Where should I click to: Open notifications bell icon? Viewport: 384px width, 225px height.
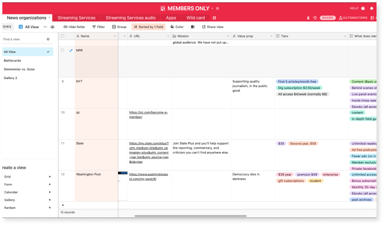click(371, 8)
